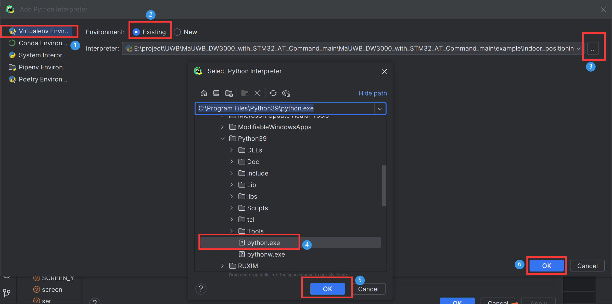Expand the DLLs folder

pos(232,150)
